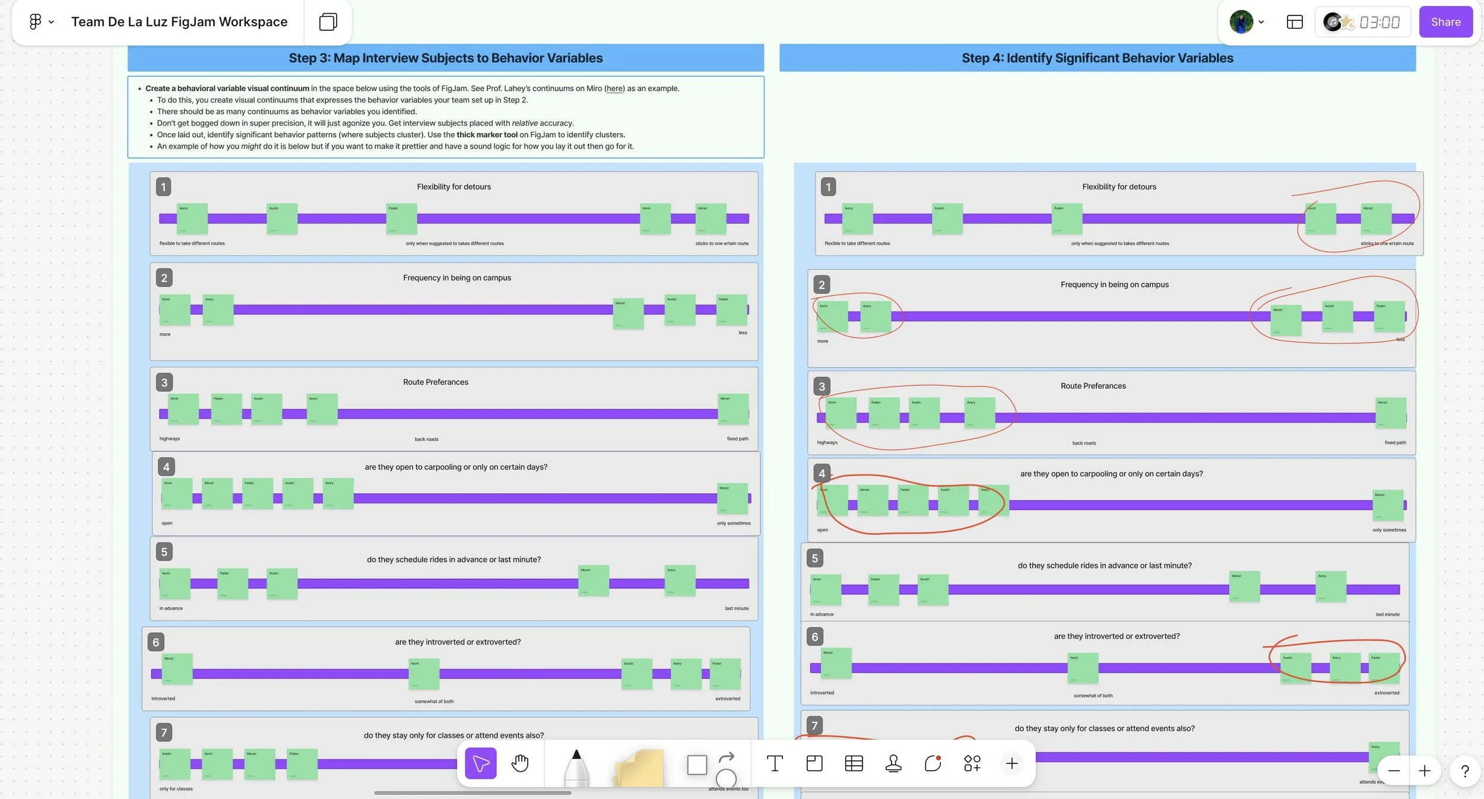Toggle the pages panel icon
The height and width of the screenshot is (799, 1484).
328,22
